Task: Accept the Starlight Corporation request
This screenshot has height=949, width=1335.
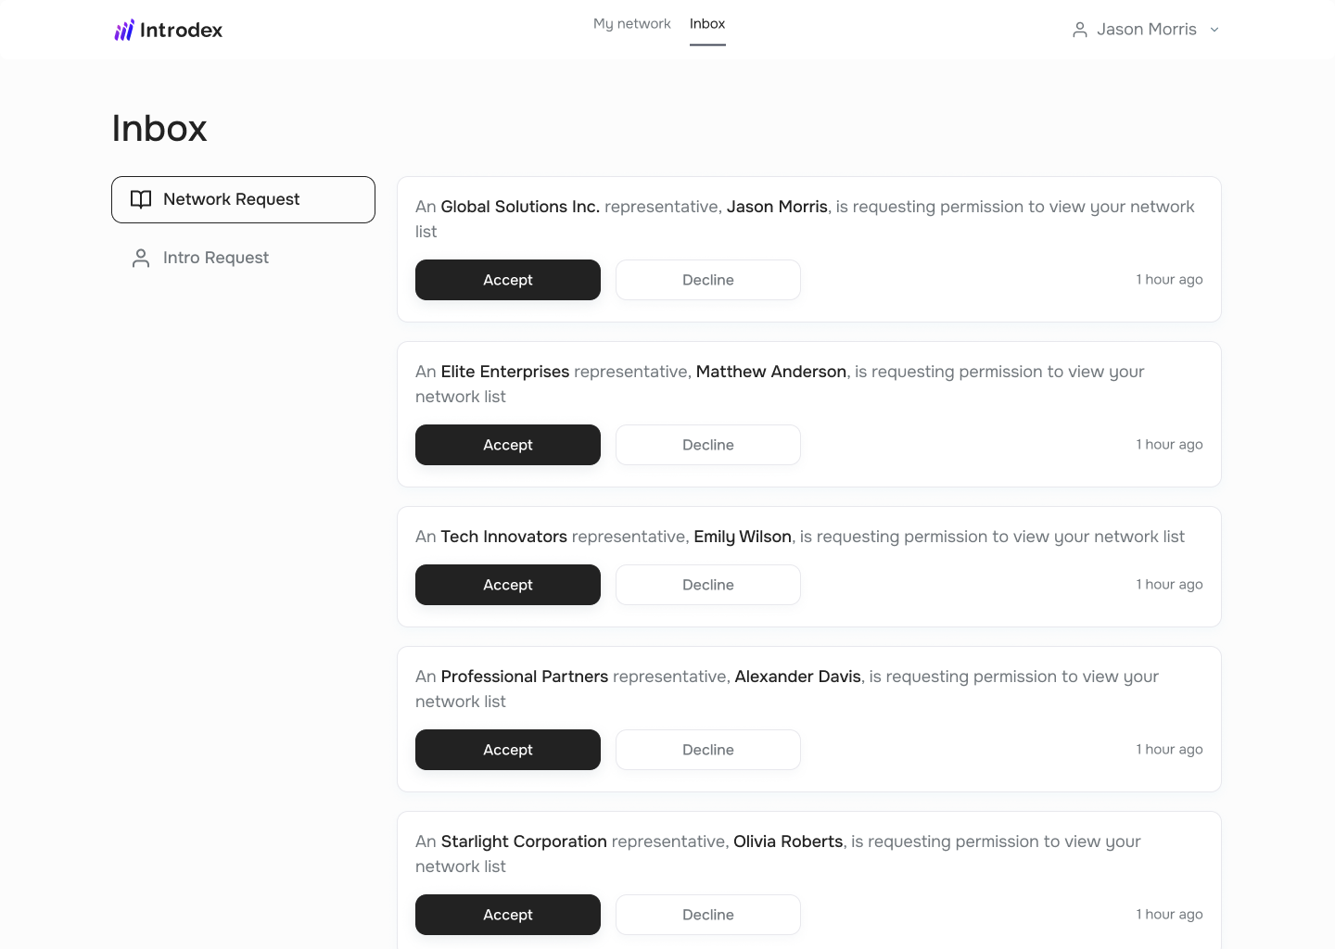Action: coord(508,915)
